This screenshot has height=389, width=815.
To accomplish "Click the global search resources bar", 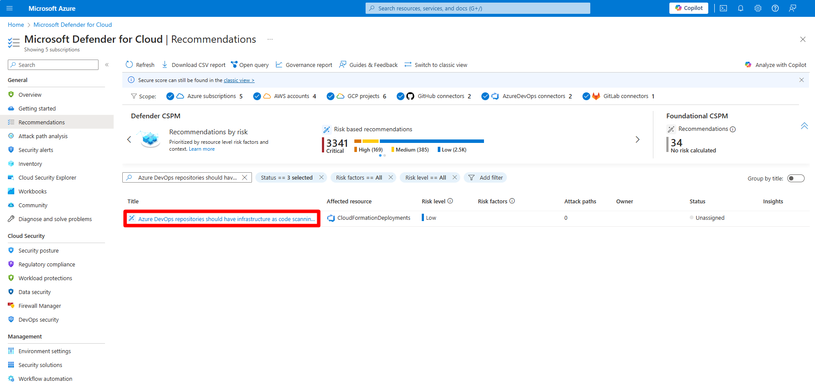I will click(478, 8).
